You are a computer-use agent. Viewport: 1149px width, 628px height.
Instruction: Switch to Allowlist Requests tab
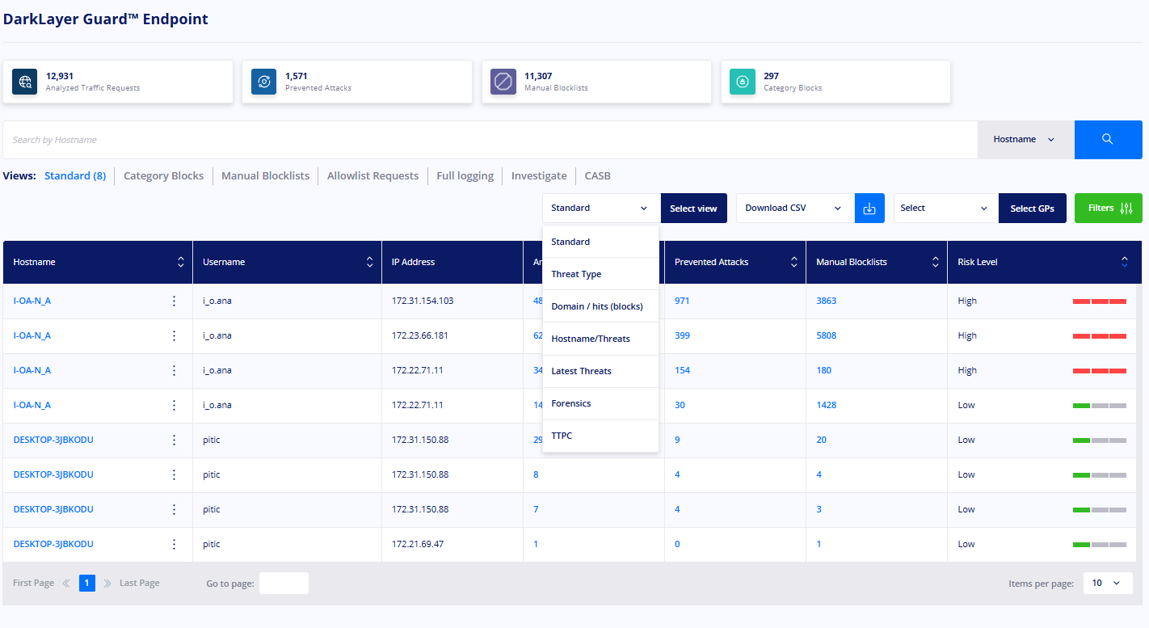tap(372, 176)
